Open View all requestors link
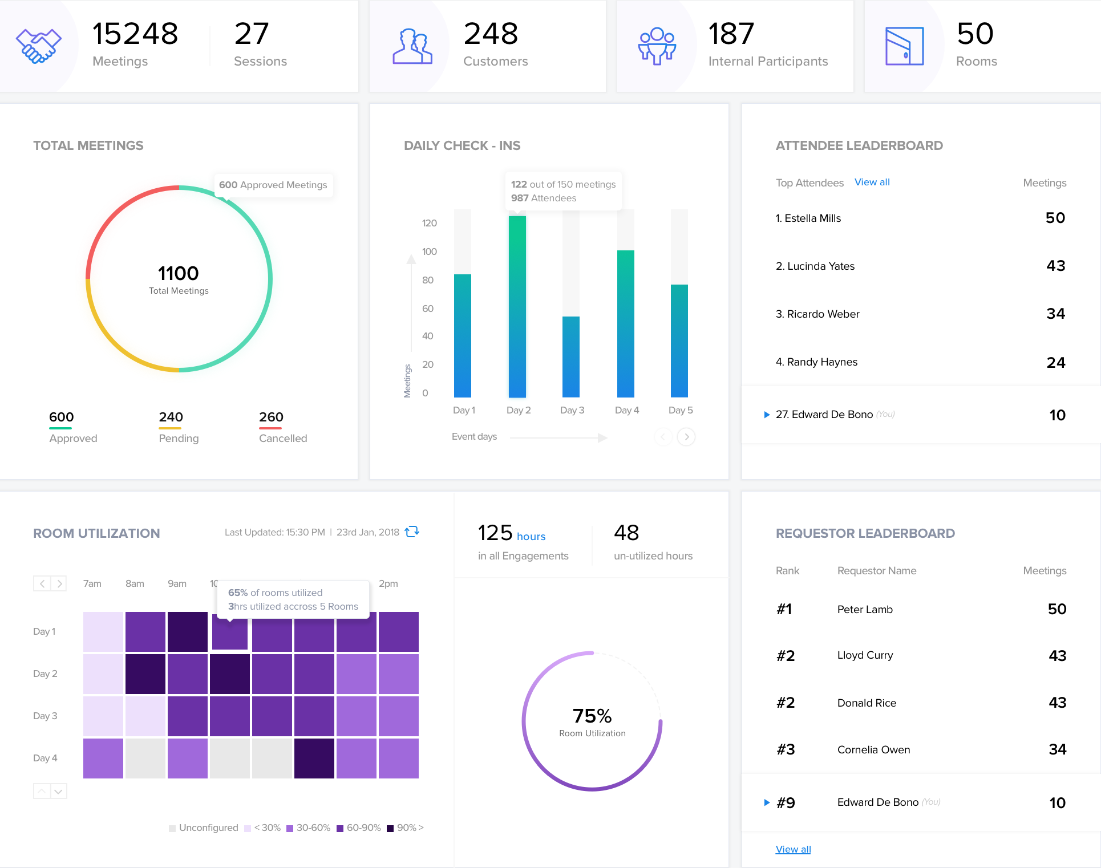The width and height of the screenshot is (1101, 868). (793, 849)
